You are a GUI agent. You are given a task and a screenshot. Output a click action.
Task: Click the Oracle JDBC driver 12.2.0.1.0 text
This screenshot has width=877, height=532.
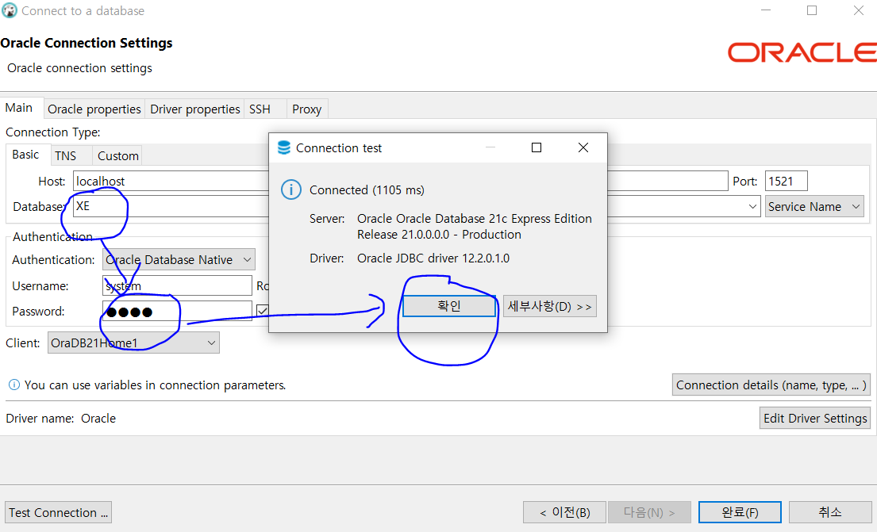tap(433, 258)
